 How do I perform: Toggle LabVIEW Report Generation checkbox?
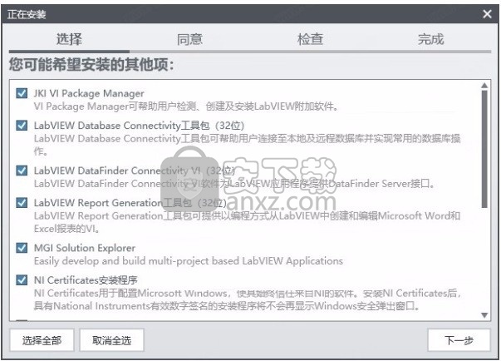pyautogui.click(x=22, y=203)
